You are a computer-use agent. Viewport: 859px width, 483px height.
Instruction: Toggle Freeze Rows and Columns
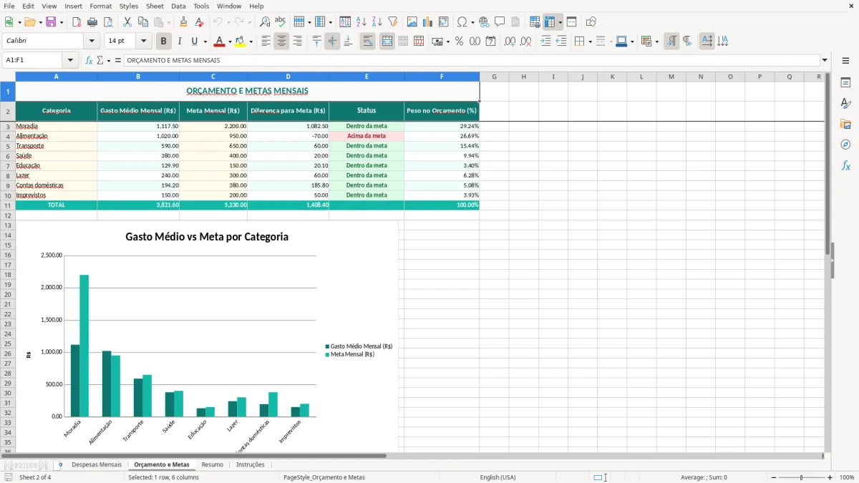click(x=550, y=22)
